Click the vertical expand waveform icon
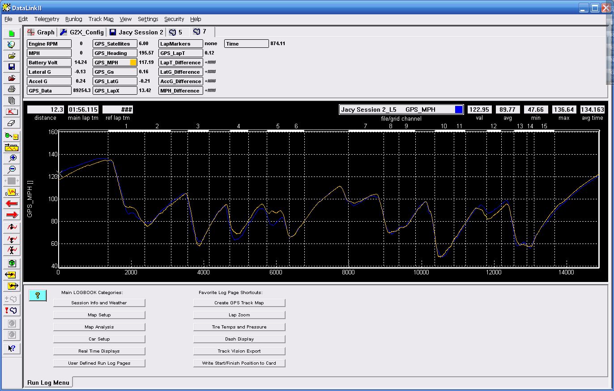Viewport: 614px width, 391px height. click(x=12, y=227)
